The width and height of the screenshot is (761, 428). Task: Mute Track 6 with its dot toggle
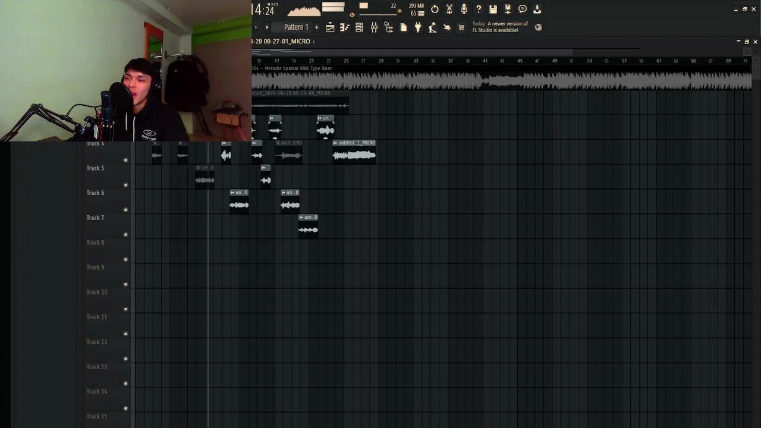click(125, 210)
